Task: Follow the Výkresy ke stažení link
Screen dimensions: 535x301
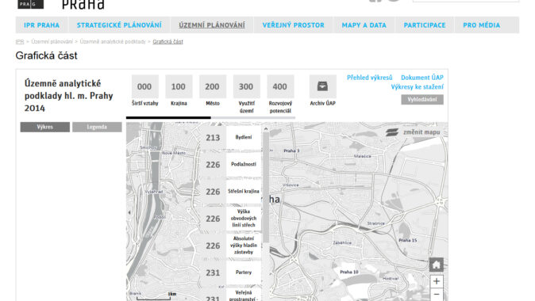Action: point(417,87)
